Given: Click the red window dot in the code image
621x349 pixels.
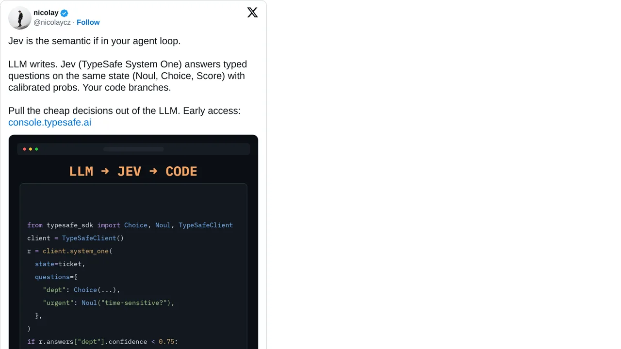Looking at the screenshot, I should click(x=24, y=149).
